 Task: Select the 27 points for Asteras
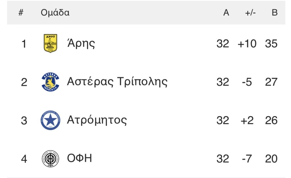coord(271,82)
